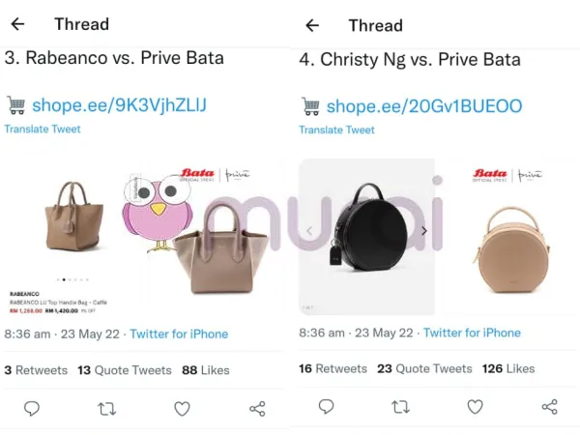View the 13 Quote Tweets list

pos(125,370)
